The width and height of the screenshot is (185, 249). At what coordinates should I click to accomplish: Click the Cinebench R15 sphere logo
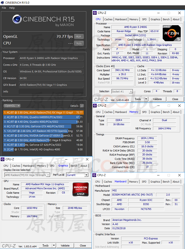point(17,19)
